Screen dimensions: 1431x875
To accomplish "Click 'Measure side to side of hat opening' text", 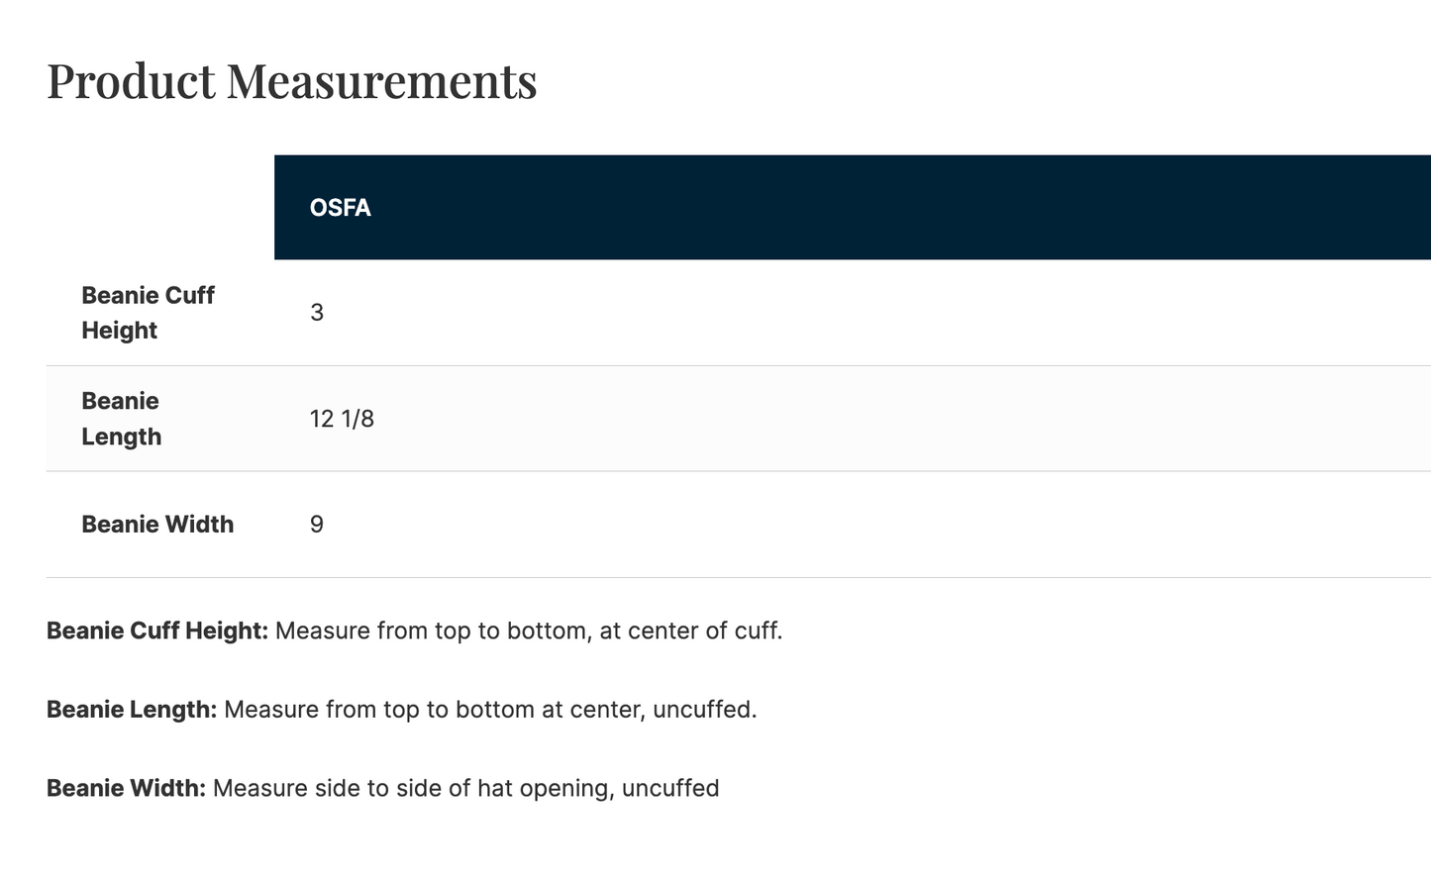I will pyautogui.click(x=414, y=789).
